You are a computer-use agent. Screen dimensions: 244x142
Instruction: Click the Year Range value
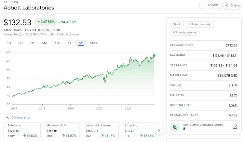tap(224, 65)
